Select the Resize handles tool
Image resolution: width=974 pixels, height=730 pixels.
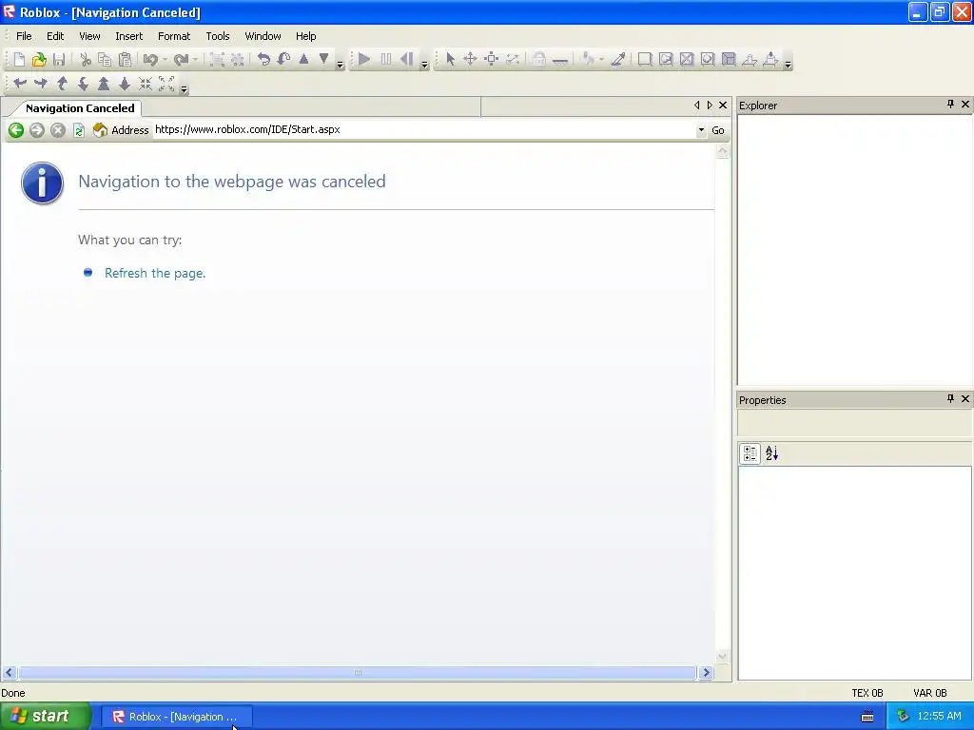click(x=492, y=60)
